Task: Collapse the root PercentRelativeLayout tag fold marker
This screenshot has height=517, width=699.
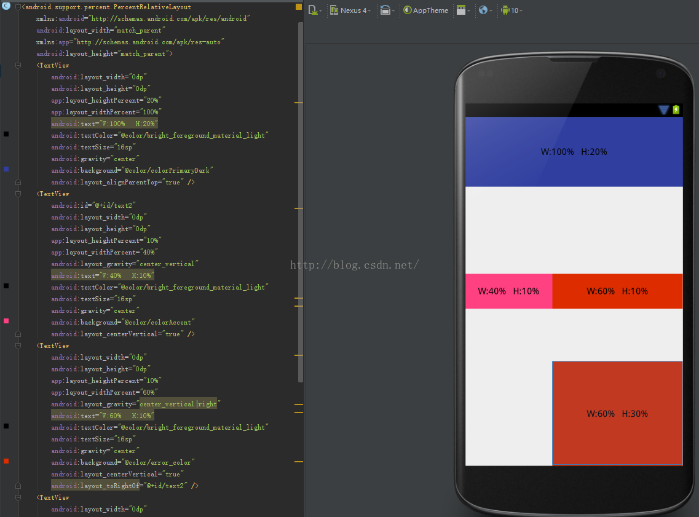Action: tap(18, 7)
